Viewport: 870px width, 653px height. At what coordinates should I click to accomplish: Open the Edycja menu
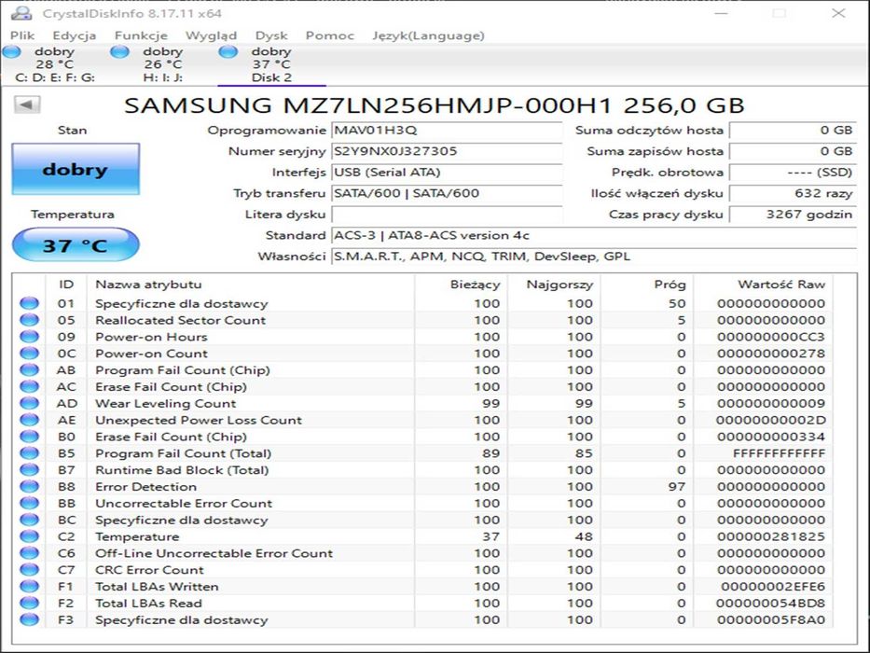[75, 35]
